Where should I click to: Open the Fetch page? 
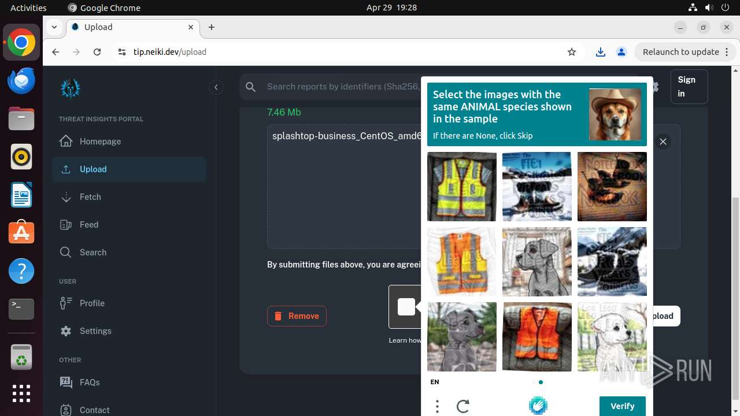click(129, 197)
